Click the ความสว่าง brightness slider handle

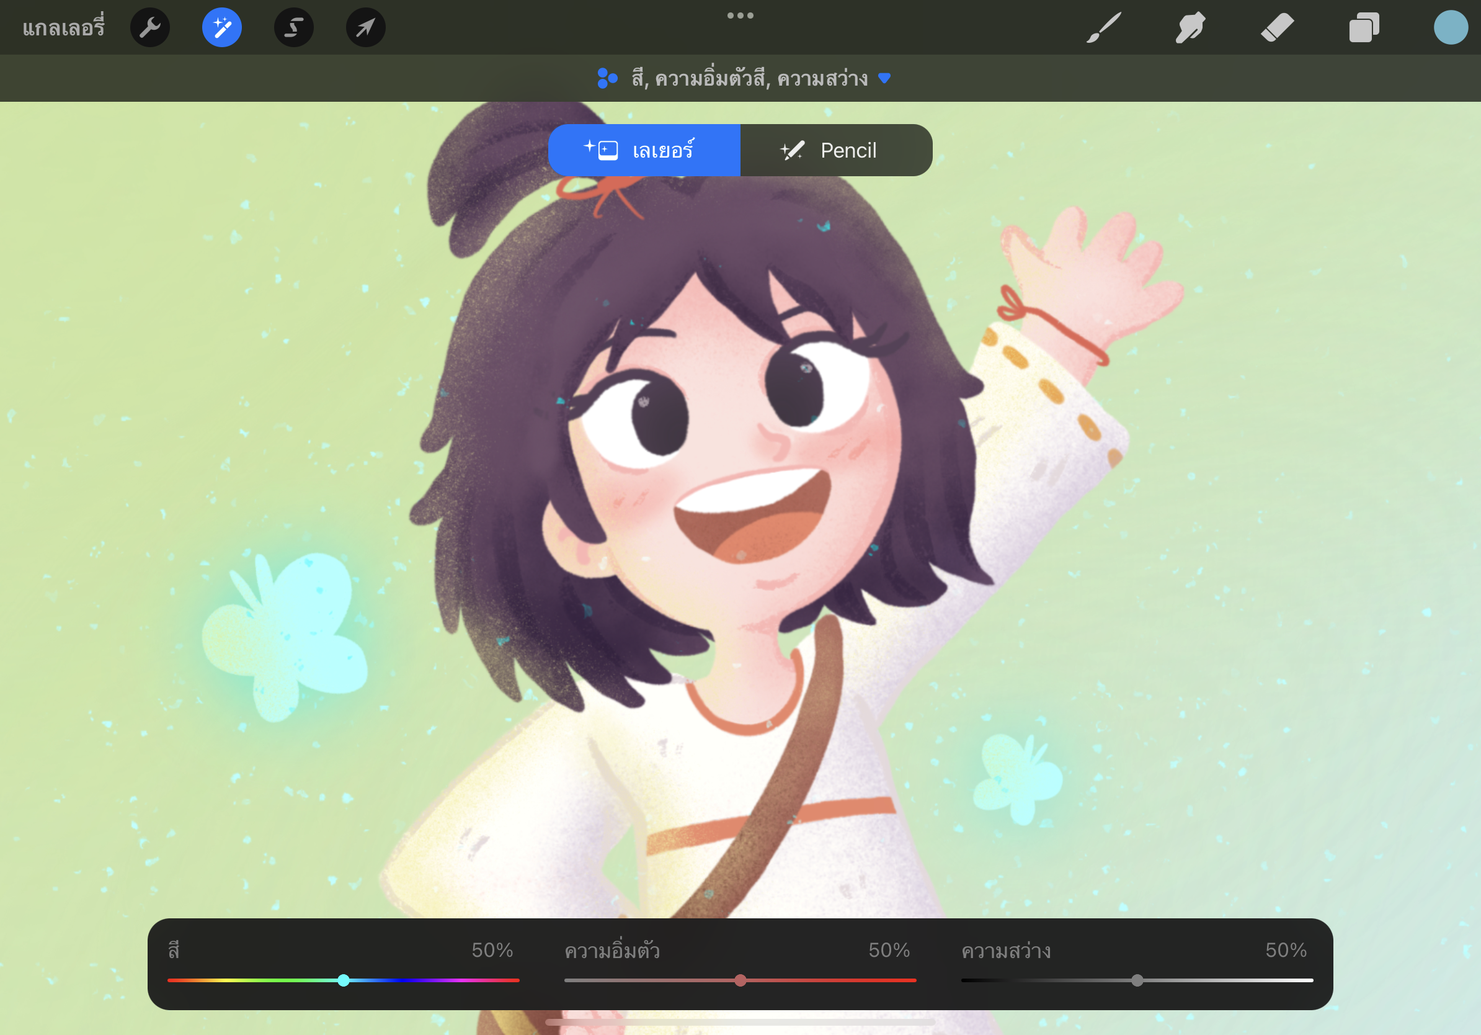pos(1137,980)
